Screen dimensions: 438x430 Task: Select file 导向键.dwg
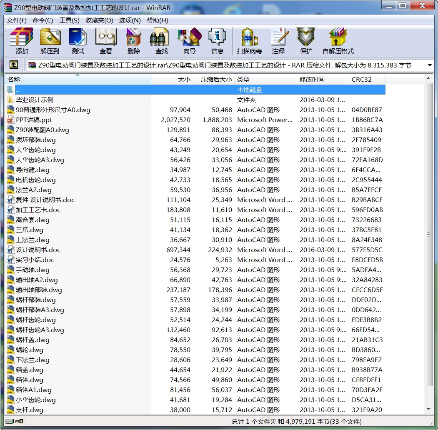(x=33, y=170)
